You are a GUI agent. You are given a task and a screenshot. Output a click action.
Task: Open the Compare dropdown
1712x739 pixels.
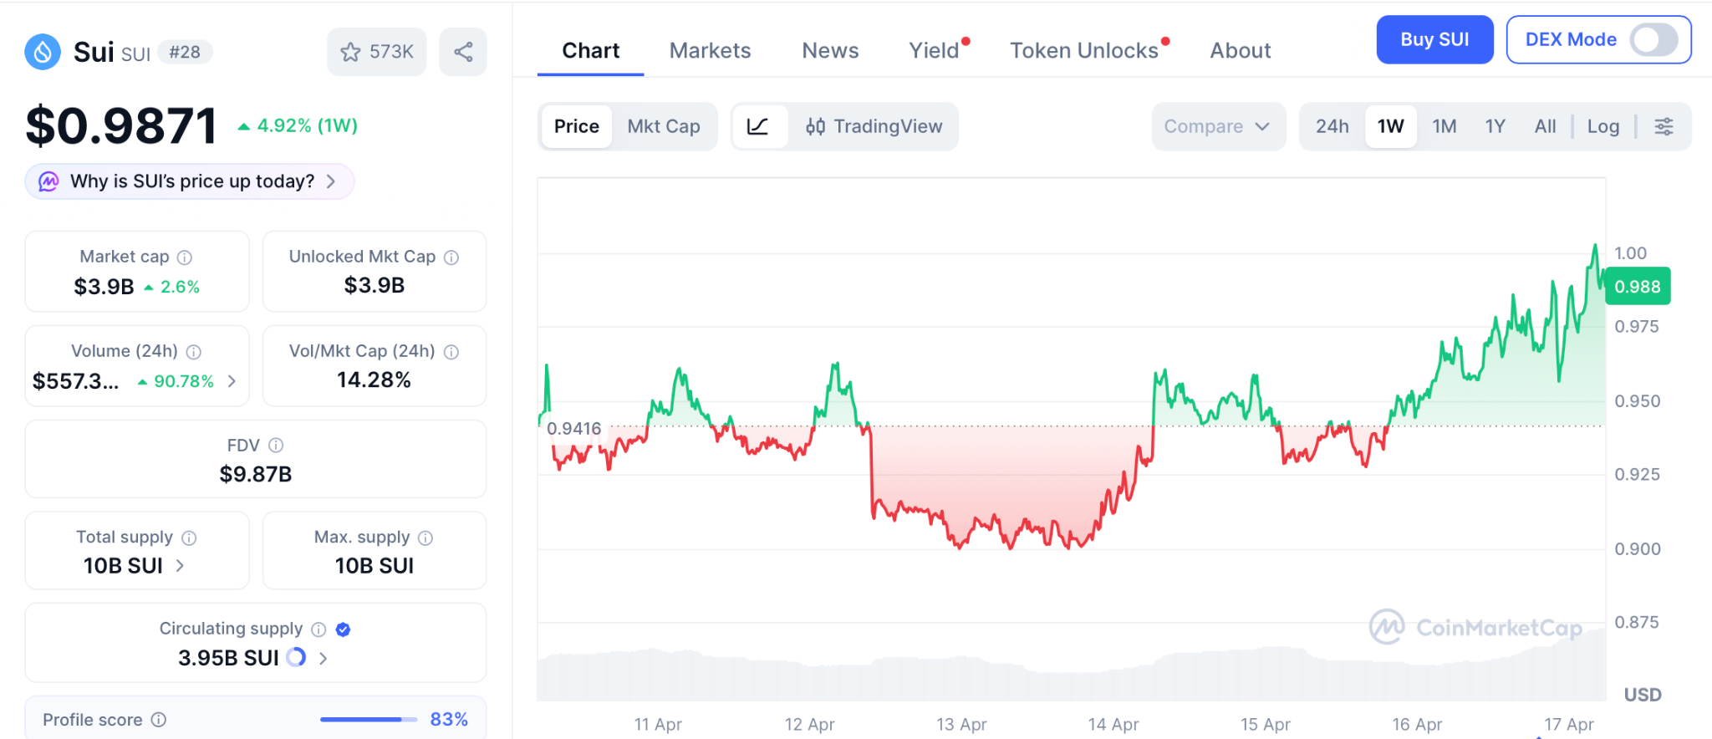point(1217,127)
